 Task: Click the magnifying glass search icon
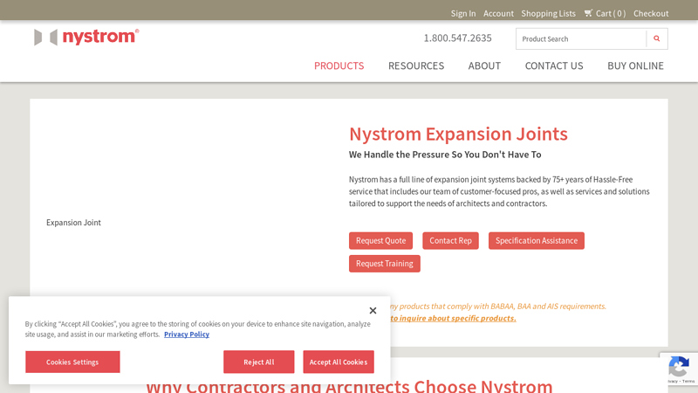tap(657, 38)
